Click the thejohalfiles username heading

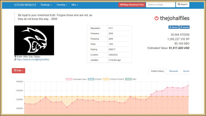175,18
